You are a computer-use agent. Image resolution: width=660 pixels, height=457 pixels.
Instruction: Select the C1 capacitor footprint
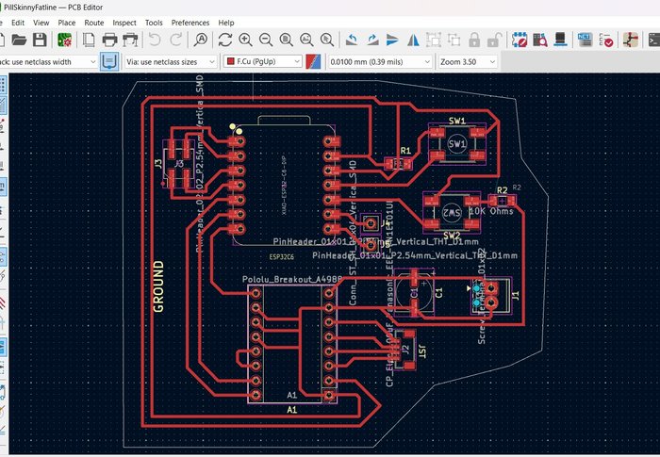pyautogui.click(x=415, y=292)
